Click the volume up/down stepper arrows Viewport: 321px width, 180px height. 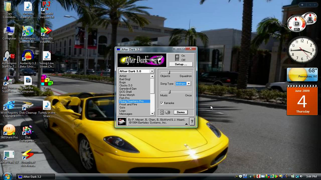[x=162, y=112]
